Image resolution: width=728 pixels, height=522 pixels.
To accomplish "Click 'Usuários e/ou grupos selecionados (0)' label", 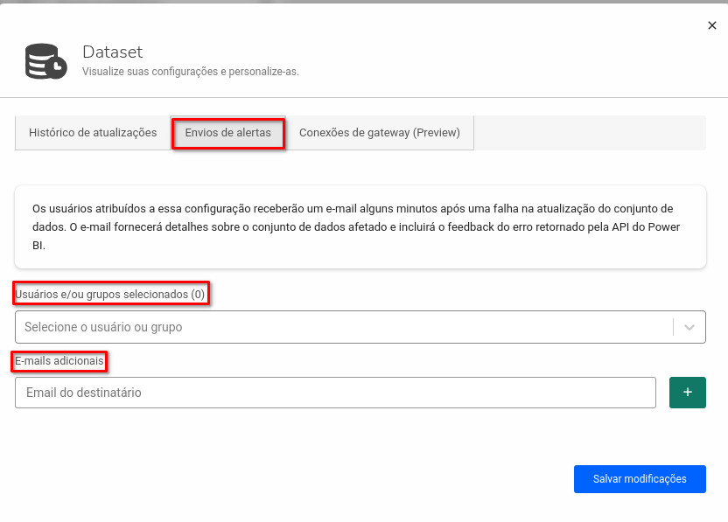I will coord(110,293).
